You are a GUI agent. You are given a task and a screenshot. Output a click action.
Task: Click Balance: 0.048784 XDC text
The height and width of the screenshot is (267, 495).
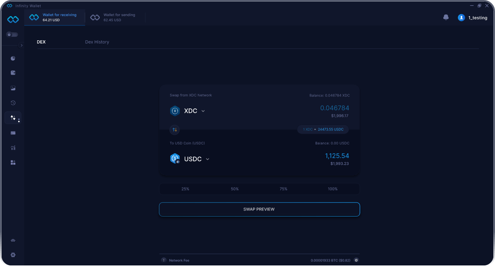329,96
